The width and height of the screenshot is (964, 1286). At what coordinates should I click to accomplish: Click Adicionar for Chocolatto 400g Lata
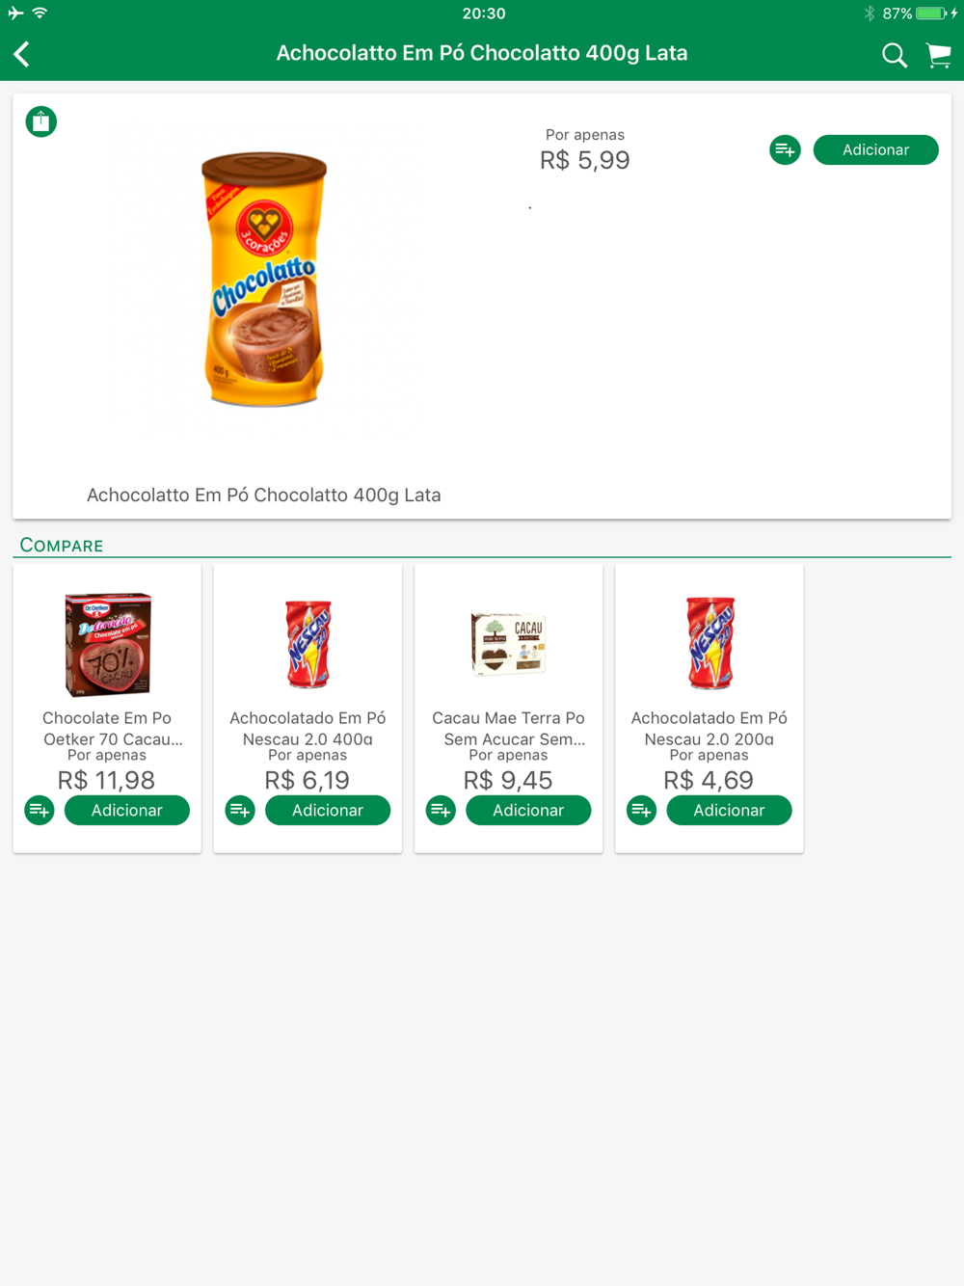(875, 149)
